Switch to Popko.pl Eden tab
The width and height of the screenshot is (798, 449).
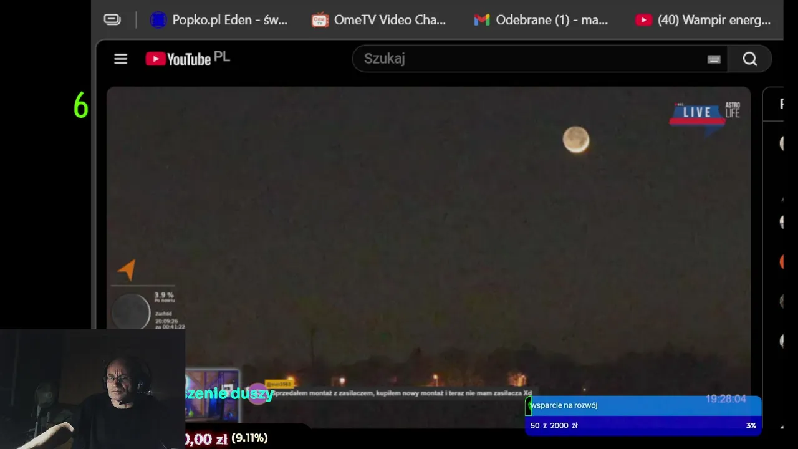click(x=219, y=20)
